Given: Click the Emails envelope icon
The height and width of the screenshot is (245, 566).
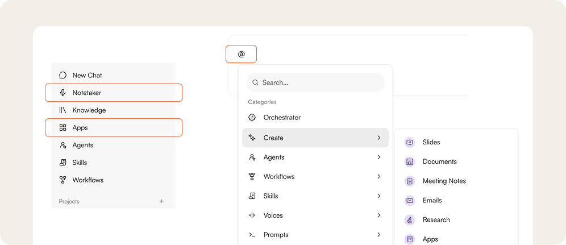Looking at the screenshot, I should tap(409, 200).
